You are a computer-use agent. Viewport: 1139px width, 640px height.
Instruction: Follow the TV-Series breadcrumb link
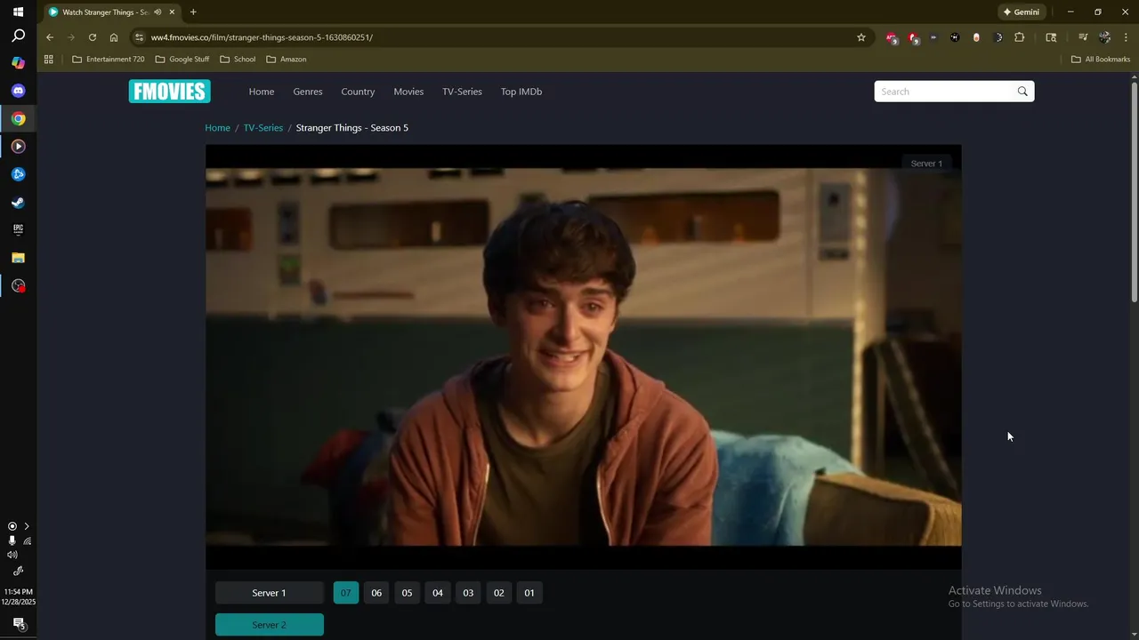[x=263, y=128]
